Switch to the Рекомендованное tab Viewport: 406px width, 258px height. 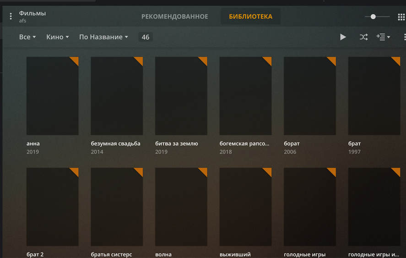click(x=174, y=16)
